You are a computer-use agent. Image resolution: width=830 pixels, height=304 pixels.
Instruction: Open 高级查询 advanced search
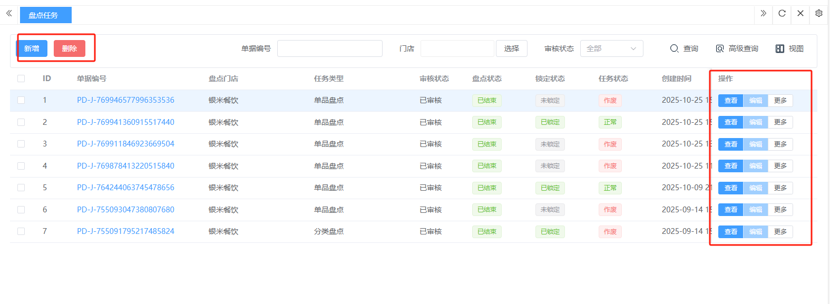pyautogui.click(x=737, y=48)
